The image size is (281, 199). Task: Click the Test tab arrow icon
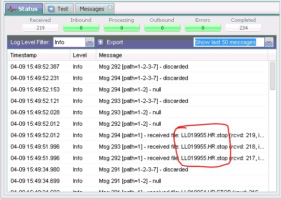(51, 9)
